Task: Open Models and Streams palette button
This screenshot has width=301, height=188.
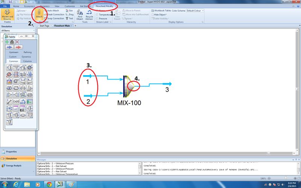Action: click(x=7, y=15)
